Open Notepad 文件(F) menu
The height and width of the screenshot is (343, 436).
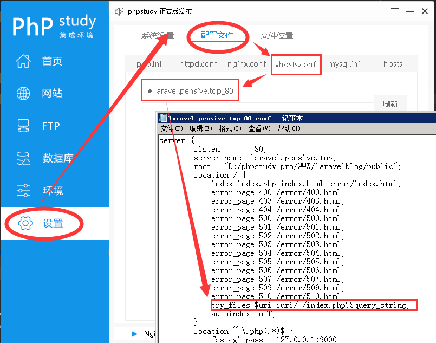[x=172, y=128]
